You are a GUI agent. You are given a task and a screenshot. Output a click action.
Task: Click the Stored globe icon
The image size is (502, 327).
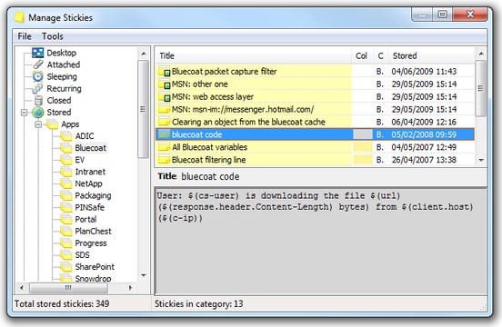(38, 113)
